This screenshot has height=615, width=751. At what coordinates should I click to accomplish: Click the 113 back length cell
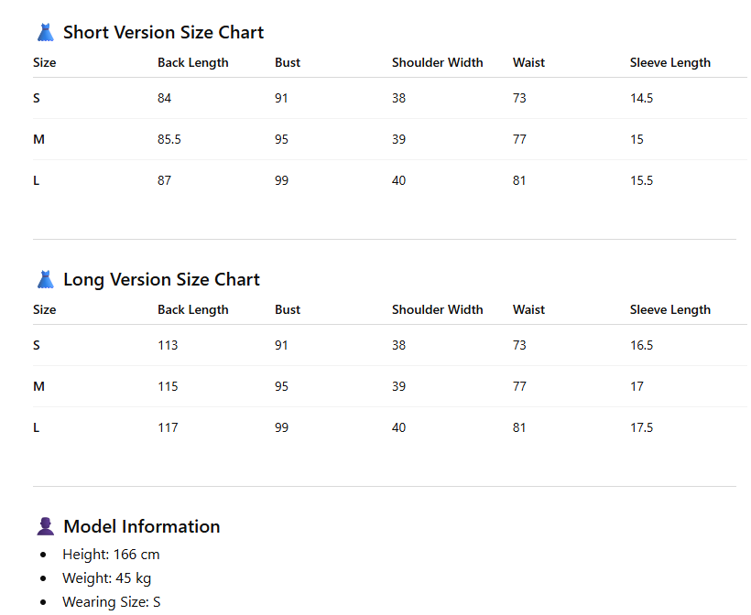(x=168, y=345)
